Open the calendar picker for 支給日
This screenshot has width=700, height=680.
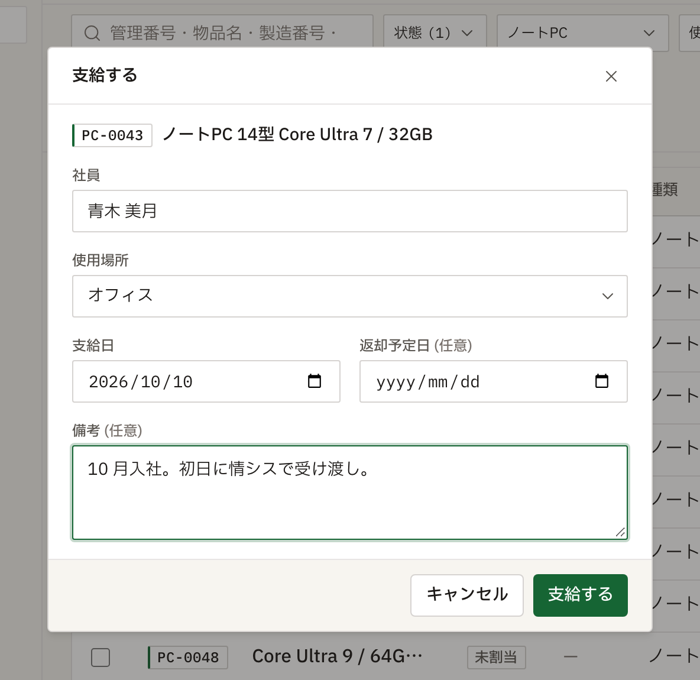click(315, 381)
